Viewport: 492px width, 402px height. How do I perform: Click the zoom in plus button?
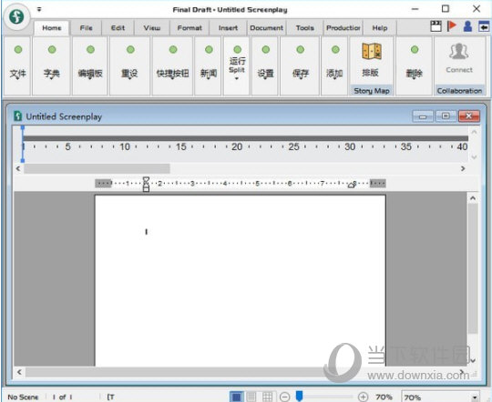(363, 397)
